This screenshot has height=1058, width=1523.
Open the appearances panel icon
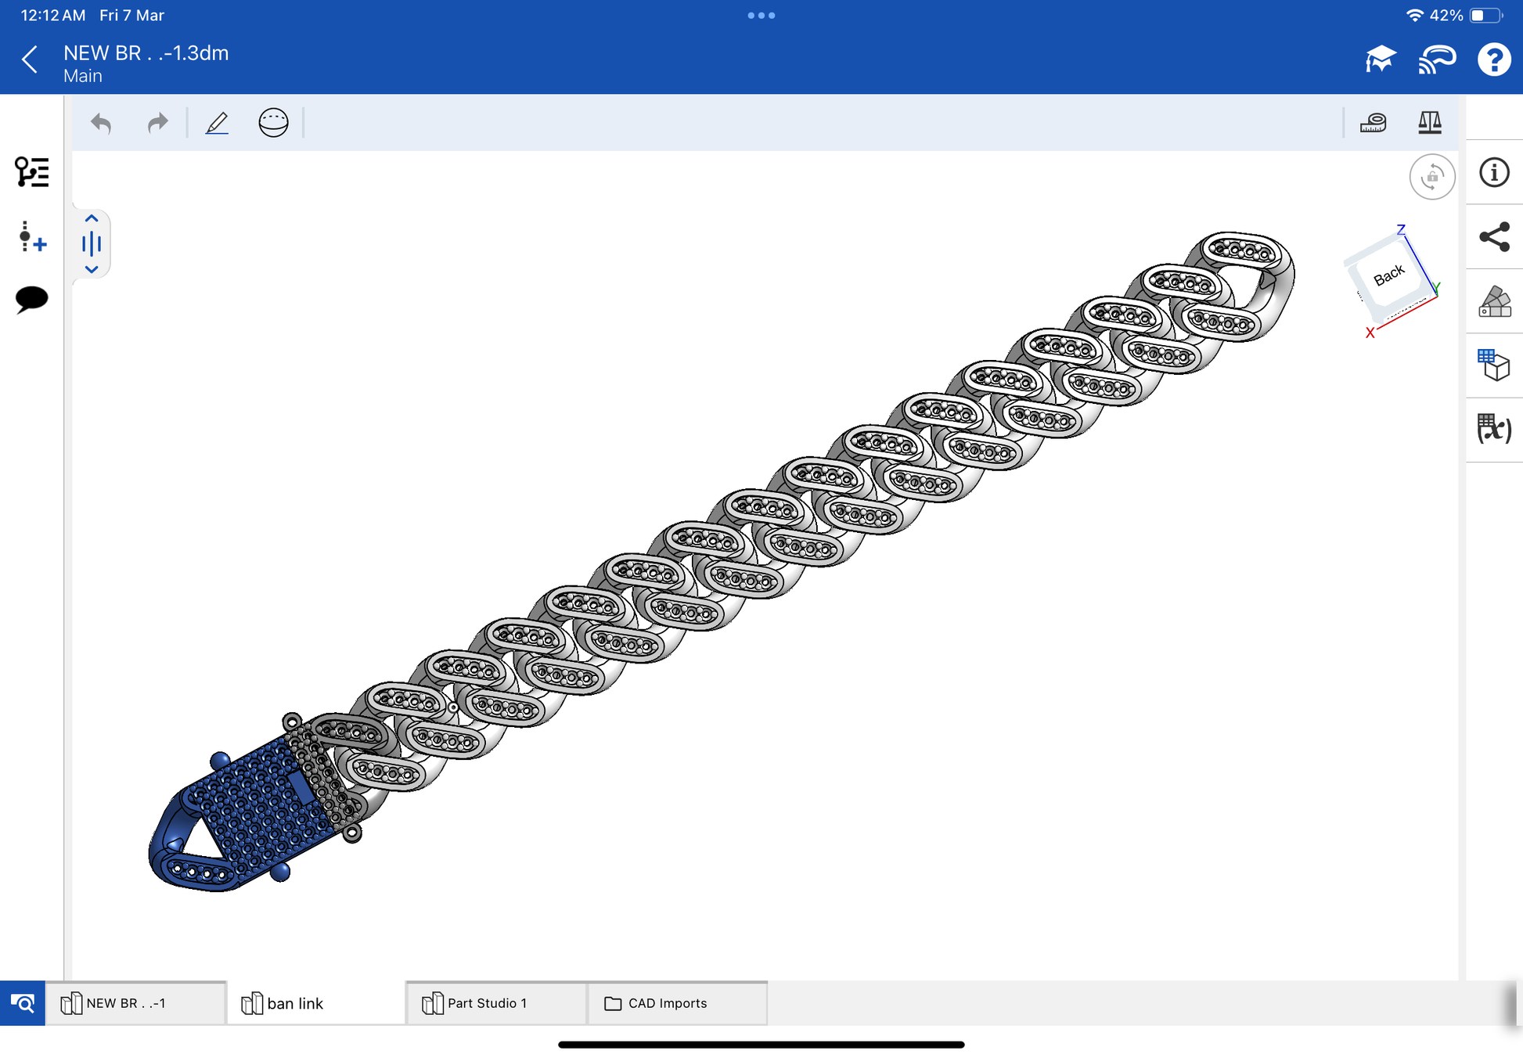pos(1494,301)
